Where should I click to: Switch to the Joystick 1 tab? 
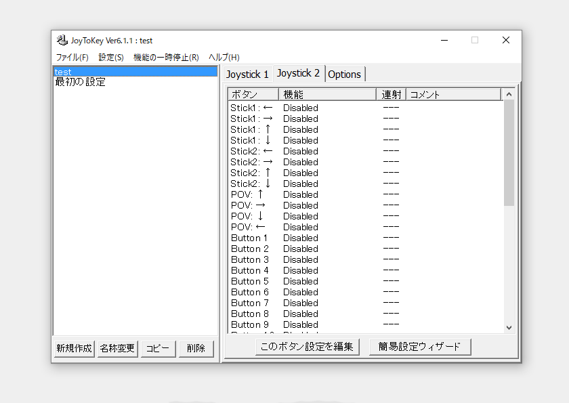click(248, 75)
